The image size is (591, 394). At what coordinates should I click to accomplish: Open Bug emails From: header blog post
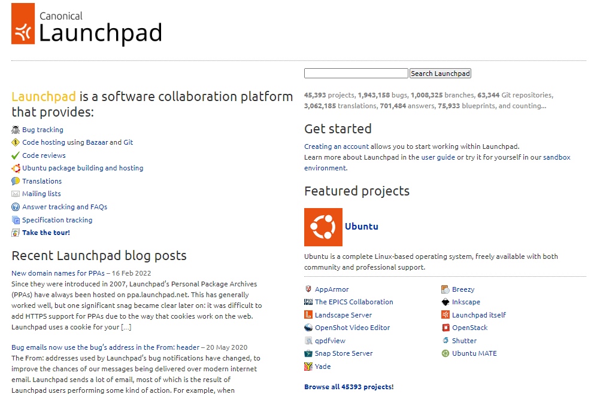[x=105, y=347]
